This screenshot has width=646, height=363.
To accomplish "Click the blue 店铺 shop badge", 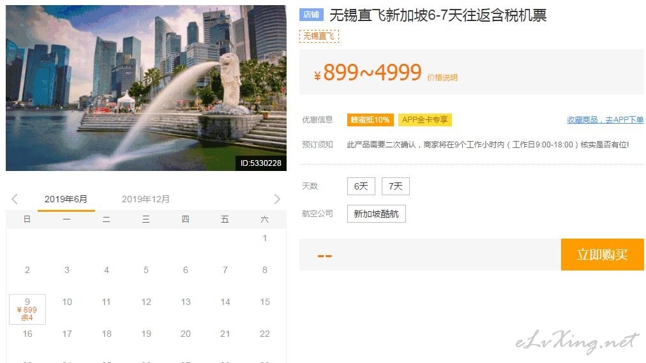I will click(x=311, y=15).
